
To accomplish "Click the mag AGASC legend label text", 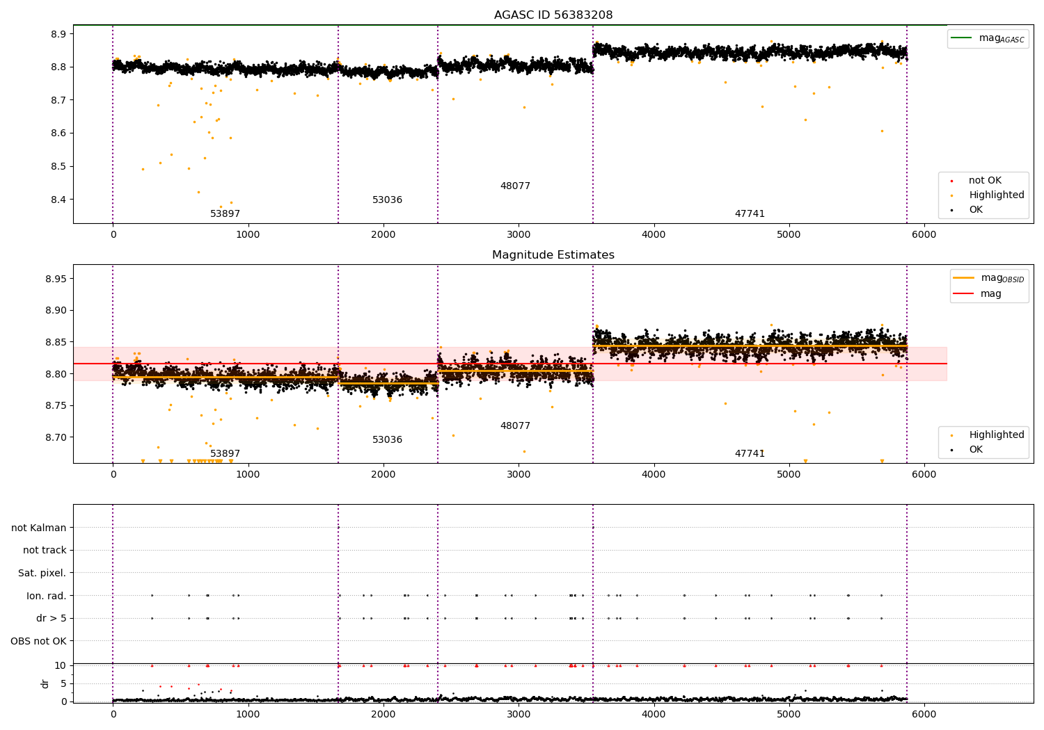I will point(1002,39).
